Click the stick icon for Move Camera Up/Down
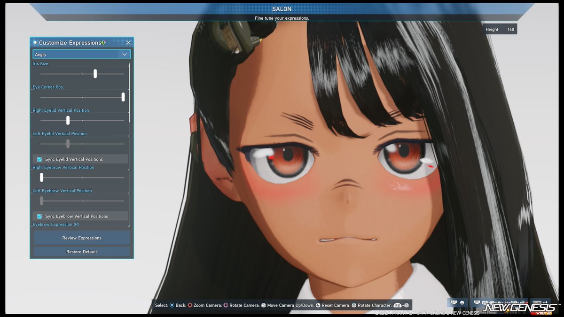This screenshot has width=564, height=317. (x=318, y=305)
